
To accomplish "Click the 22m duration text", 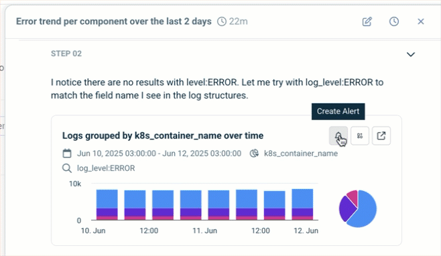I will 238,21.
